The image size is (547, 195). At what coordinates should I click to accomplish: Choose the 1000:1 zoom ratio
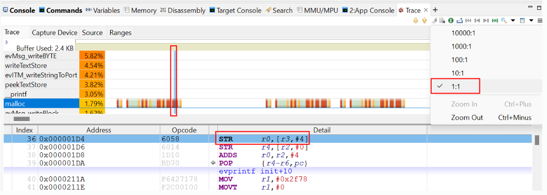click(x=461, y=47)
